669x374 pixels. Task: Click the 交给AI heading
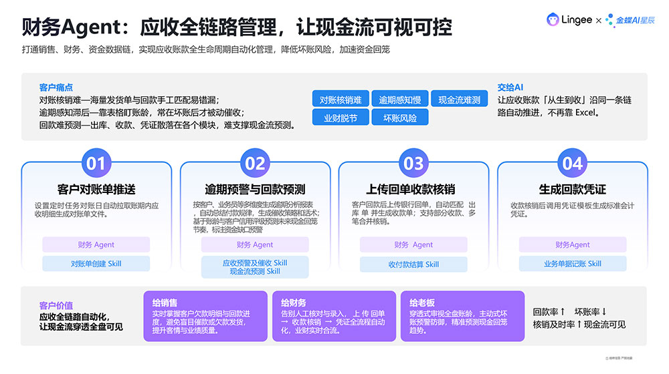click(510, 87)
